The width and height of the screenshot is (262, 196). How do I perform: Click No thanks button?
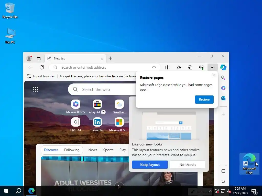click(188, 165)
